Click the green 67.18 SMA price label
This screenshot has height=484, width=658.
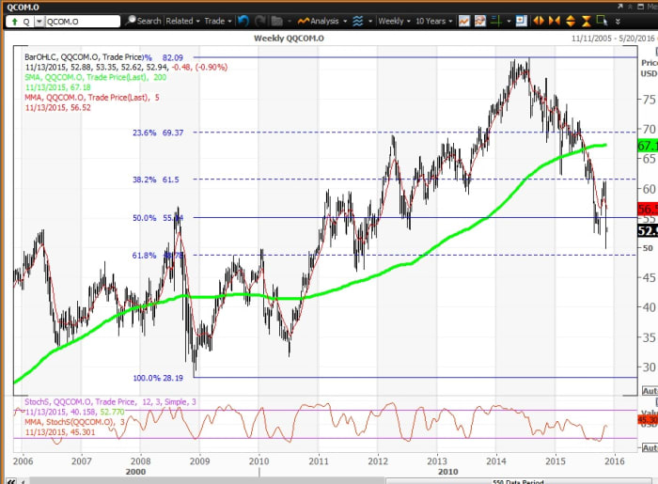647,147
